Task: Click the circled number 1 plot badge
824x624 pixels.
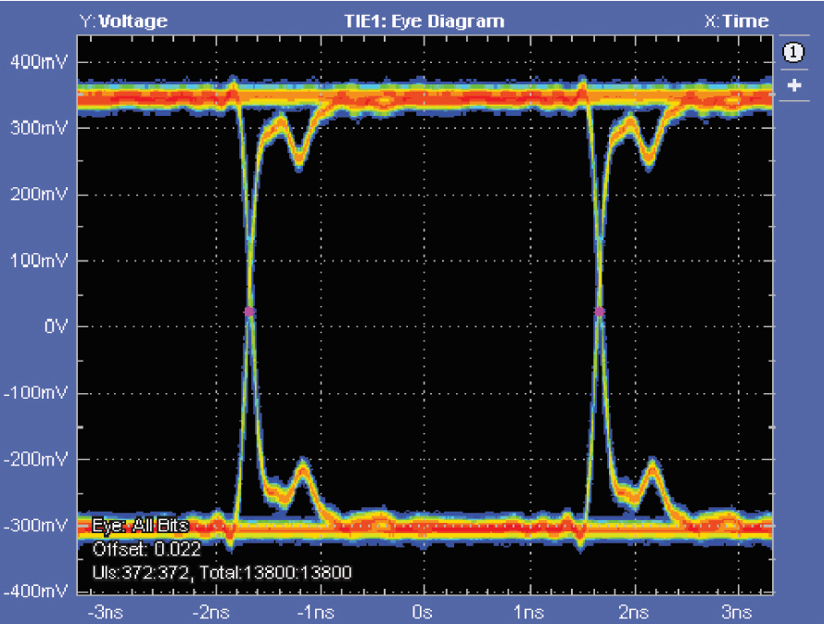Action: (793, 54)
